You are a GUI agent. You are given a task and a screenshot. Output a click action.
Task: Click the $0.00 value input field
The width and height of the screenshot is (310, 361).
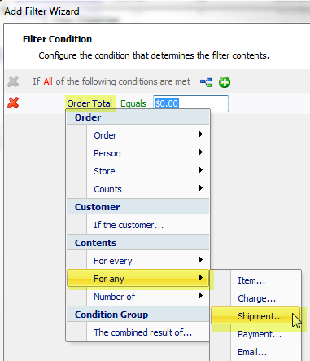pyautogui.click(x=190, y=103)
